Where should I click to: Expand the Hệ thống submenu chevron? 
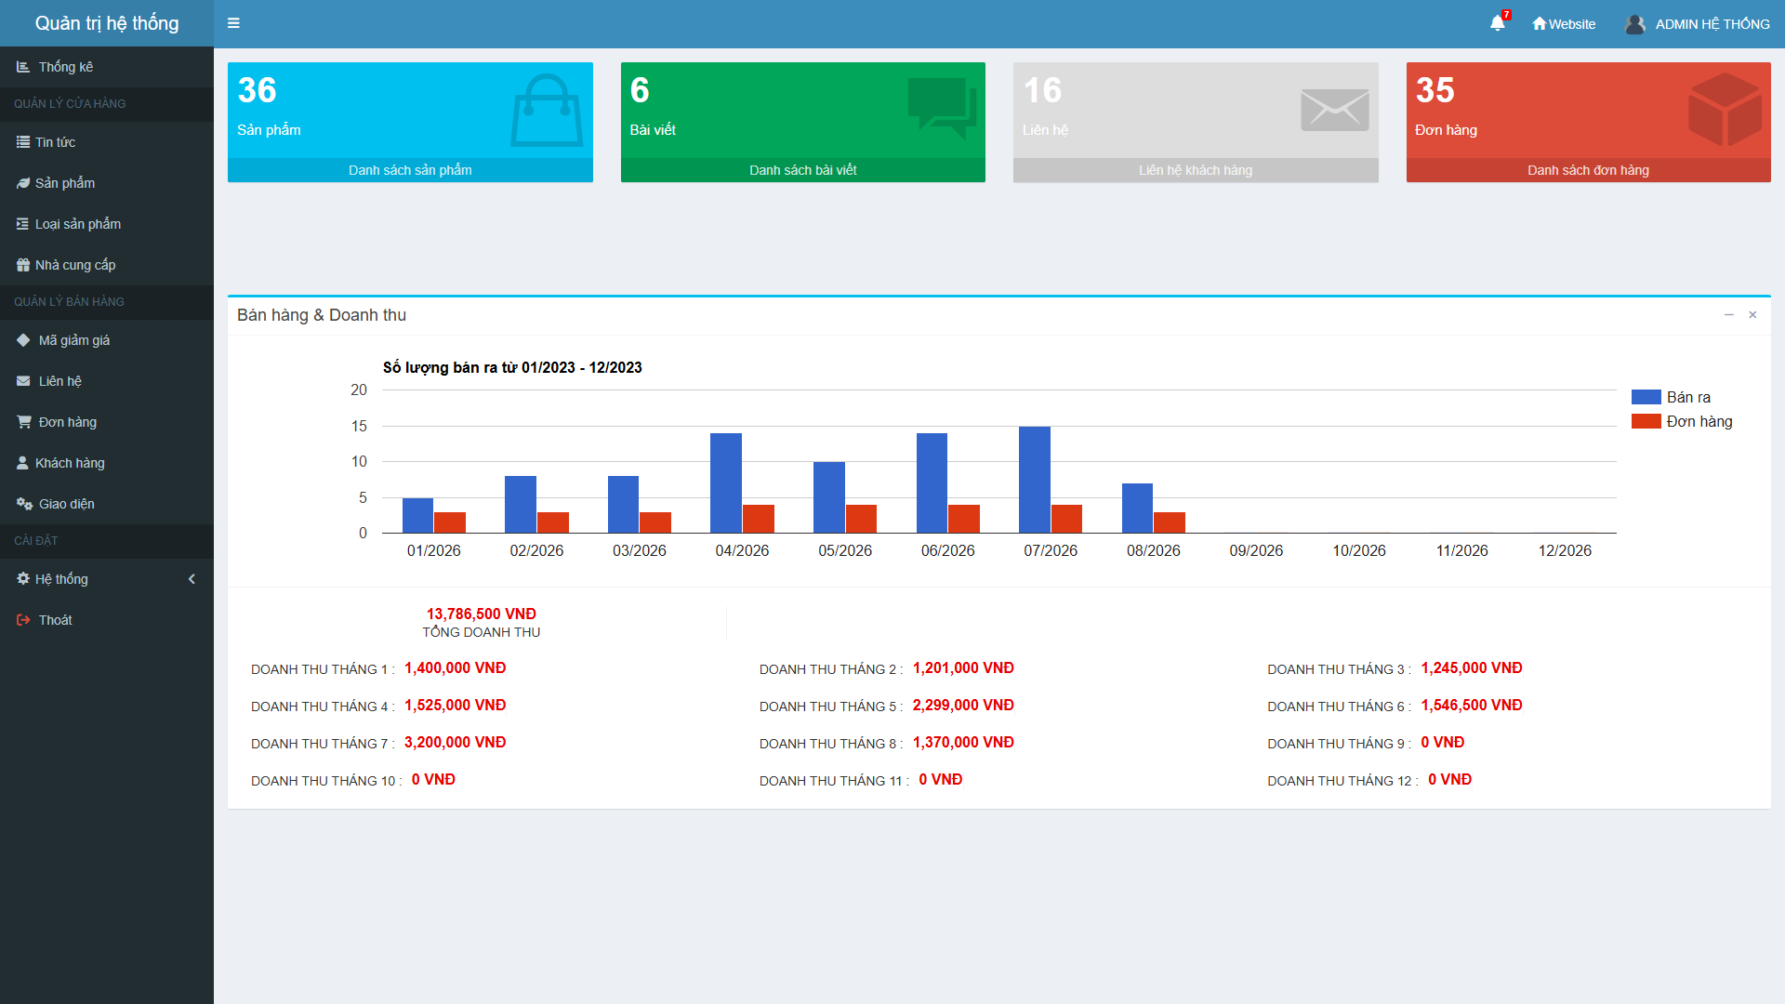(192, 579)
